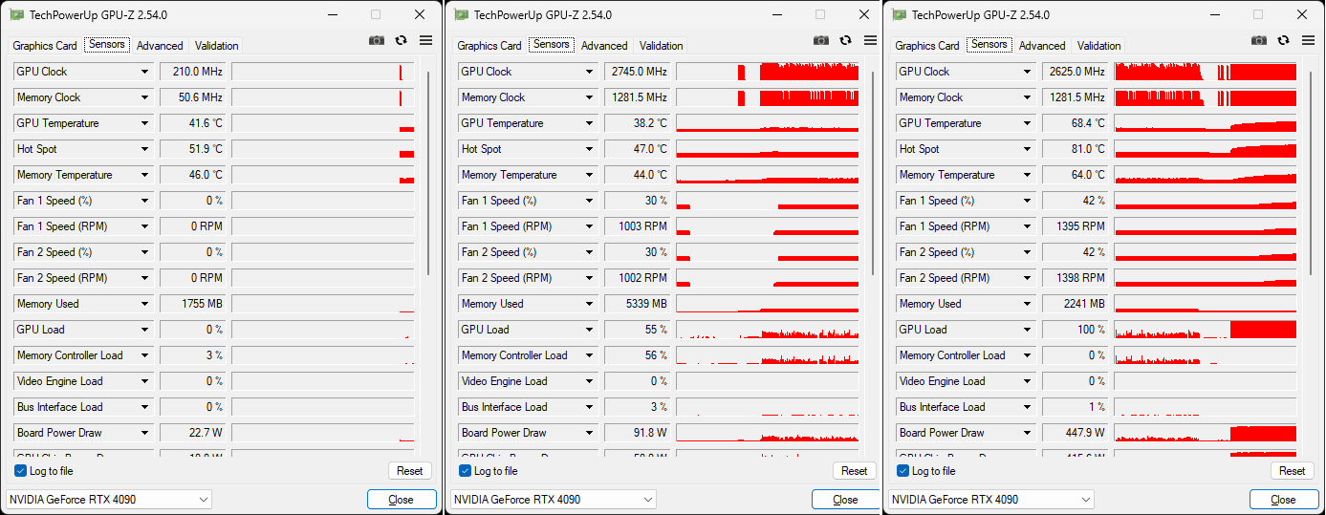
Task: Click Close button in left window
Action: [x=402, y=500]
